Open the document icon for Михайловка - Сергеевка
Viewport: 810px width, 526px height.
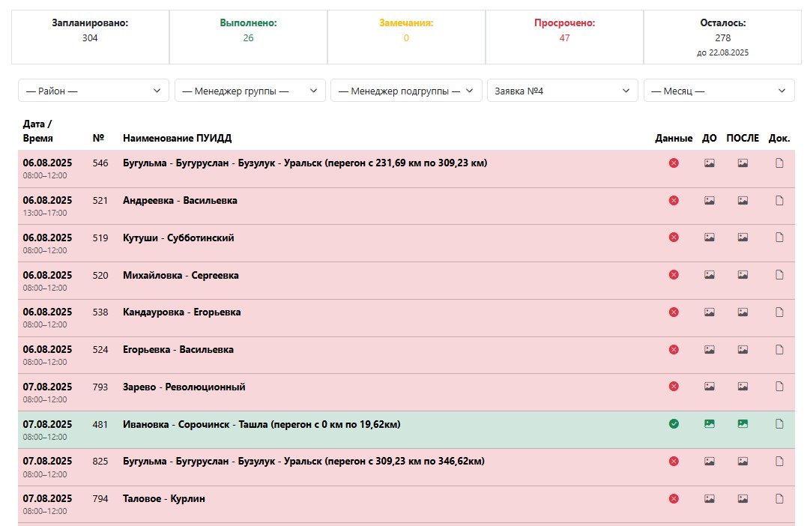coord(779,275)
